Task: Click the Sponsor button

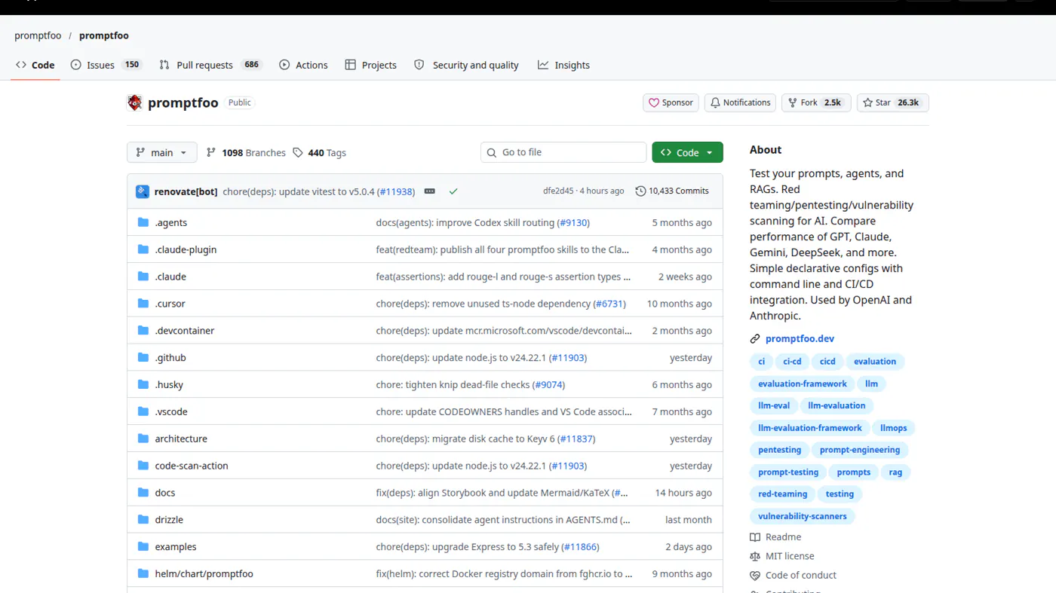Action: 671,102
